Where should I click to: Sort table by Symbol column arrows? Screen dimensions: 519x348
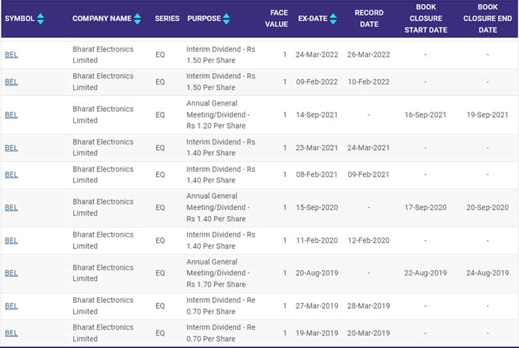pyautogui.click(x=40, y=18)
